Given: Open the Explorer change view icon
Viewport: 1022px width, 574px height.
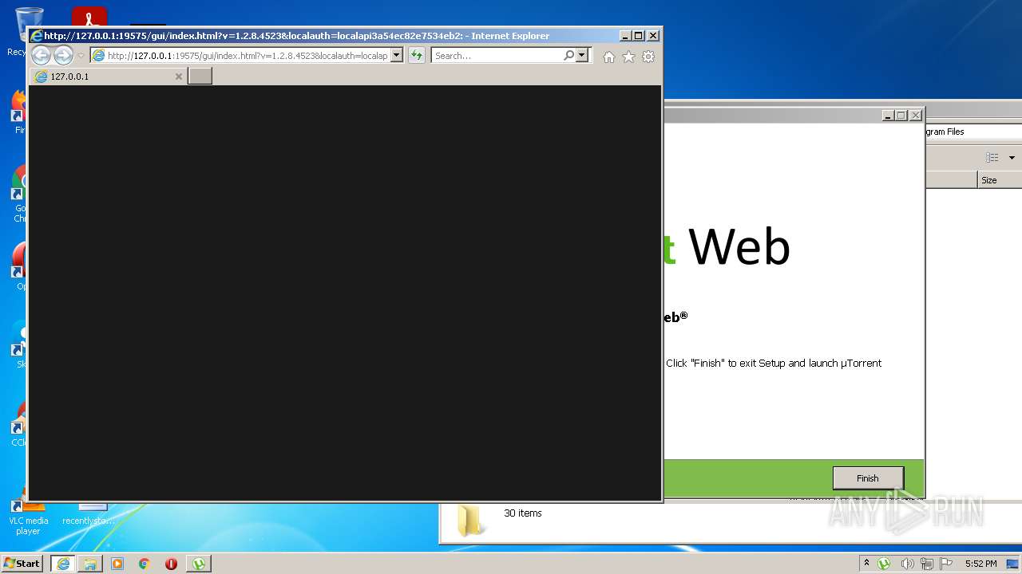Looking at the screenshot, I should coord(992,158).
